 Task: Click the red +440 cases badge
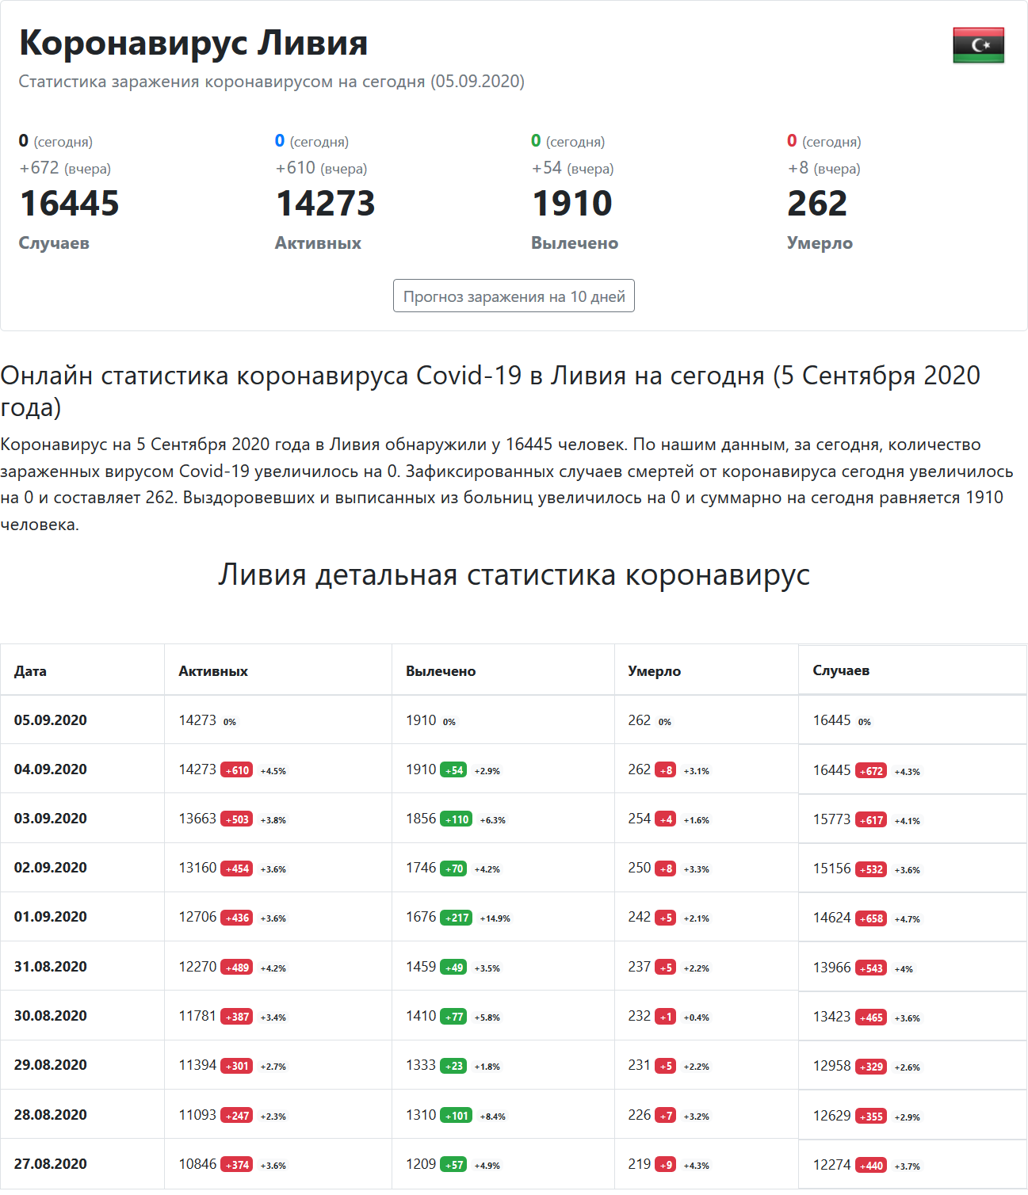coord(871,1166)
